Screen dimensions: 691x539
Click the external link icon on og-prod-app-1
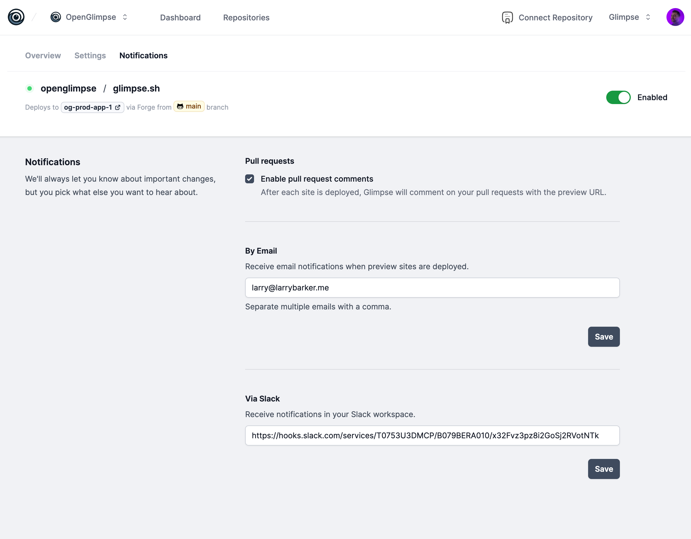click(x=118, y=108)
